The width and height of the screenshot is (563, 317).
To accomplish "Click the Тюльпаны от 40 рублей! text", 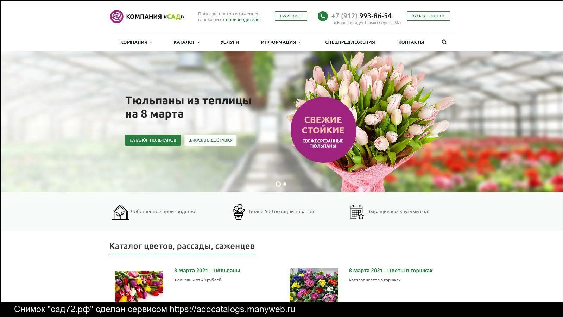I will point(198,280).
